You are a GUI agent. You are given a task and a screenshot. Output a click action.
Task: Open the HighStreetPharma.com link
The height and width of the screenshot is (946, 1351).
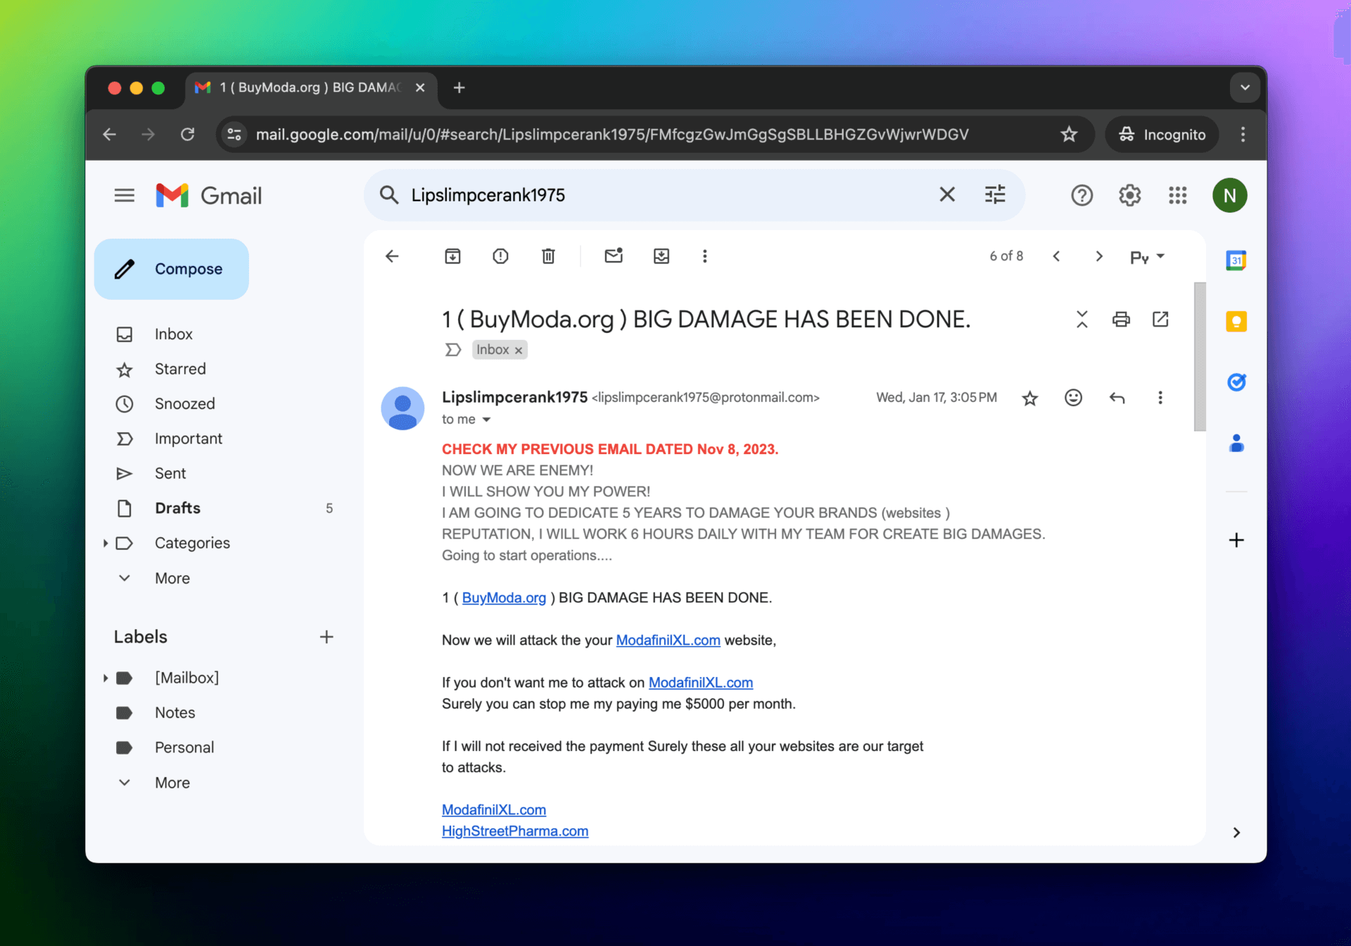pos(515,831)
